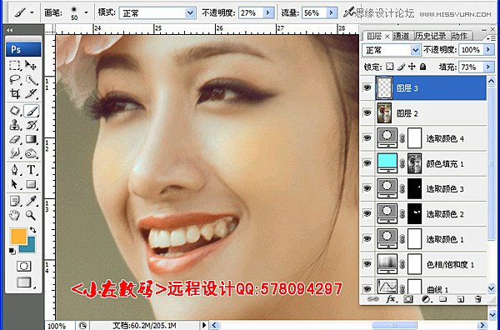Select the Shape tool
The image size is (500, 330).
click(31, 184)
